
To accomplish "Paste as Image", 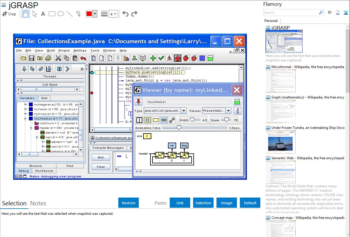I will [x=226, y=203].
